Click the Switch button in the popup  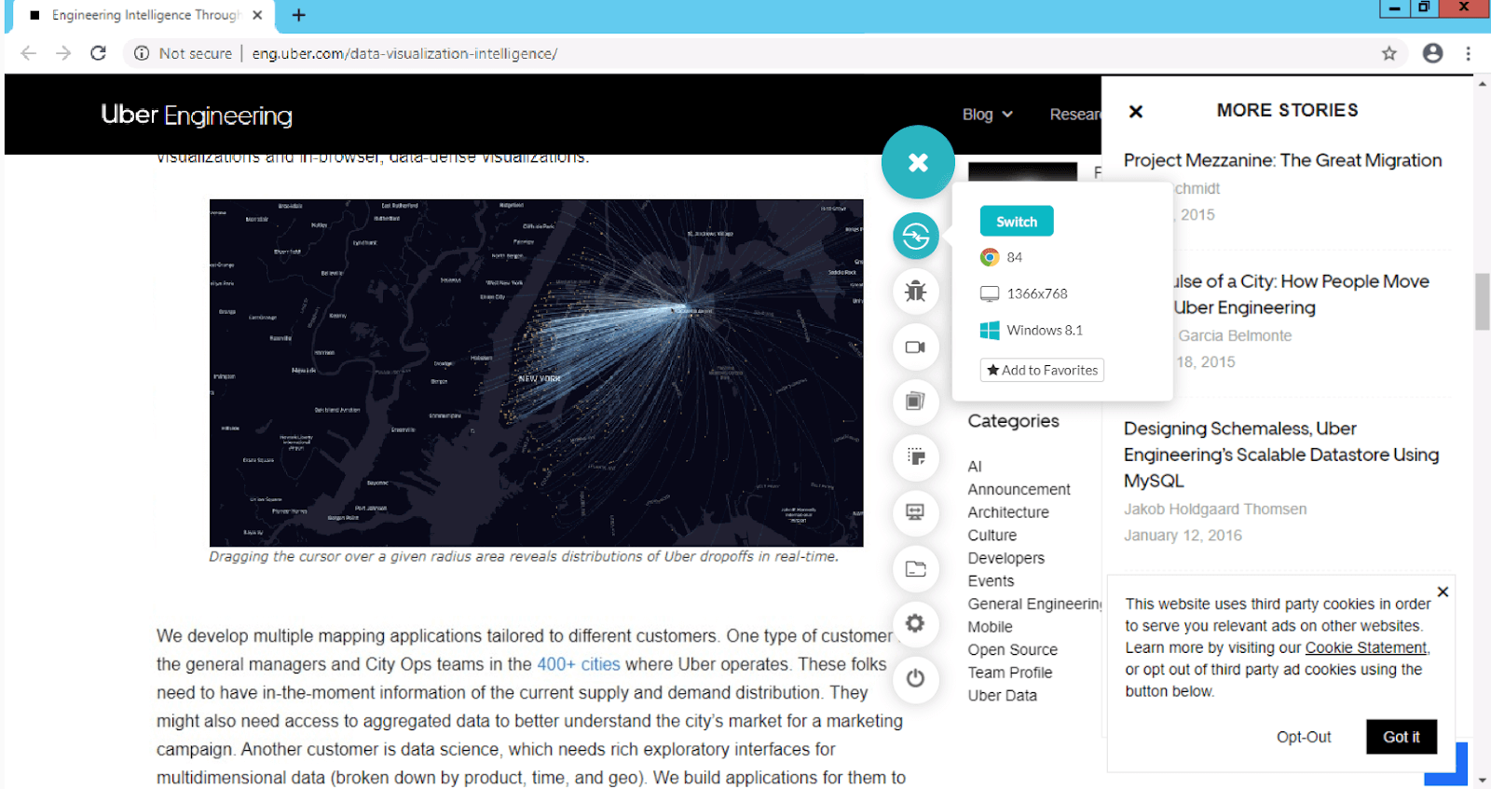coord(1017,222)
